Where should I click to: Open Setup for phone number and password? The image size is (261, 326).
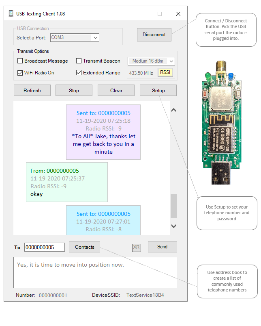coord(158,90)
